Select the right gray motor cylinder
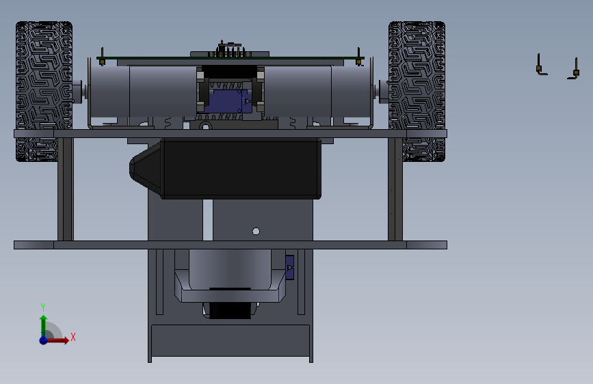The image size is (593, 384). [x=317, y=92]
